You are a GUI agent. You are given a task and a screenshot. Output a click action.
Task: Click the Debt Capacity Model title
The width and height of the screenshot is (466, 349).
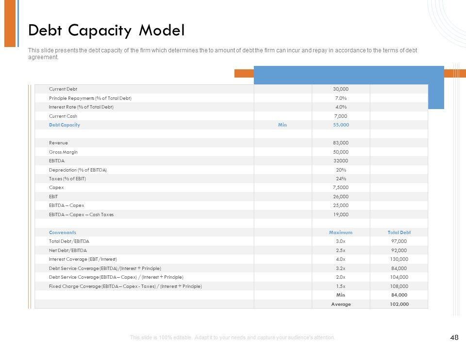[106, 30]
